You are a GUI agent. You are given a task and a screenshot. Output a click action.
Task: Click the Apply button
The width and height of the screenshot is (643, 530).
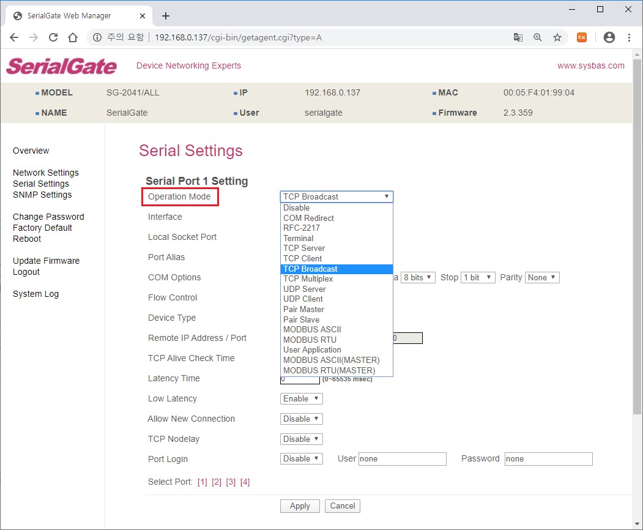coord(299,506)
